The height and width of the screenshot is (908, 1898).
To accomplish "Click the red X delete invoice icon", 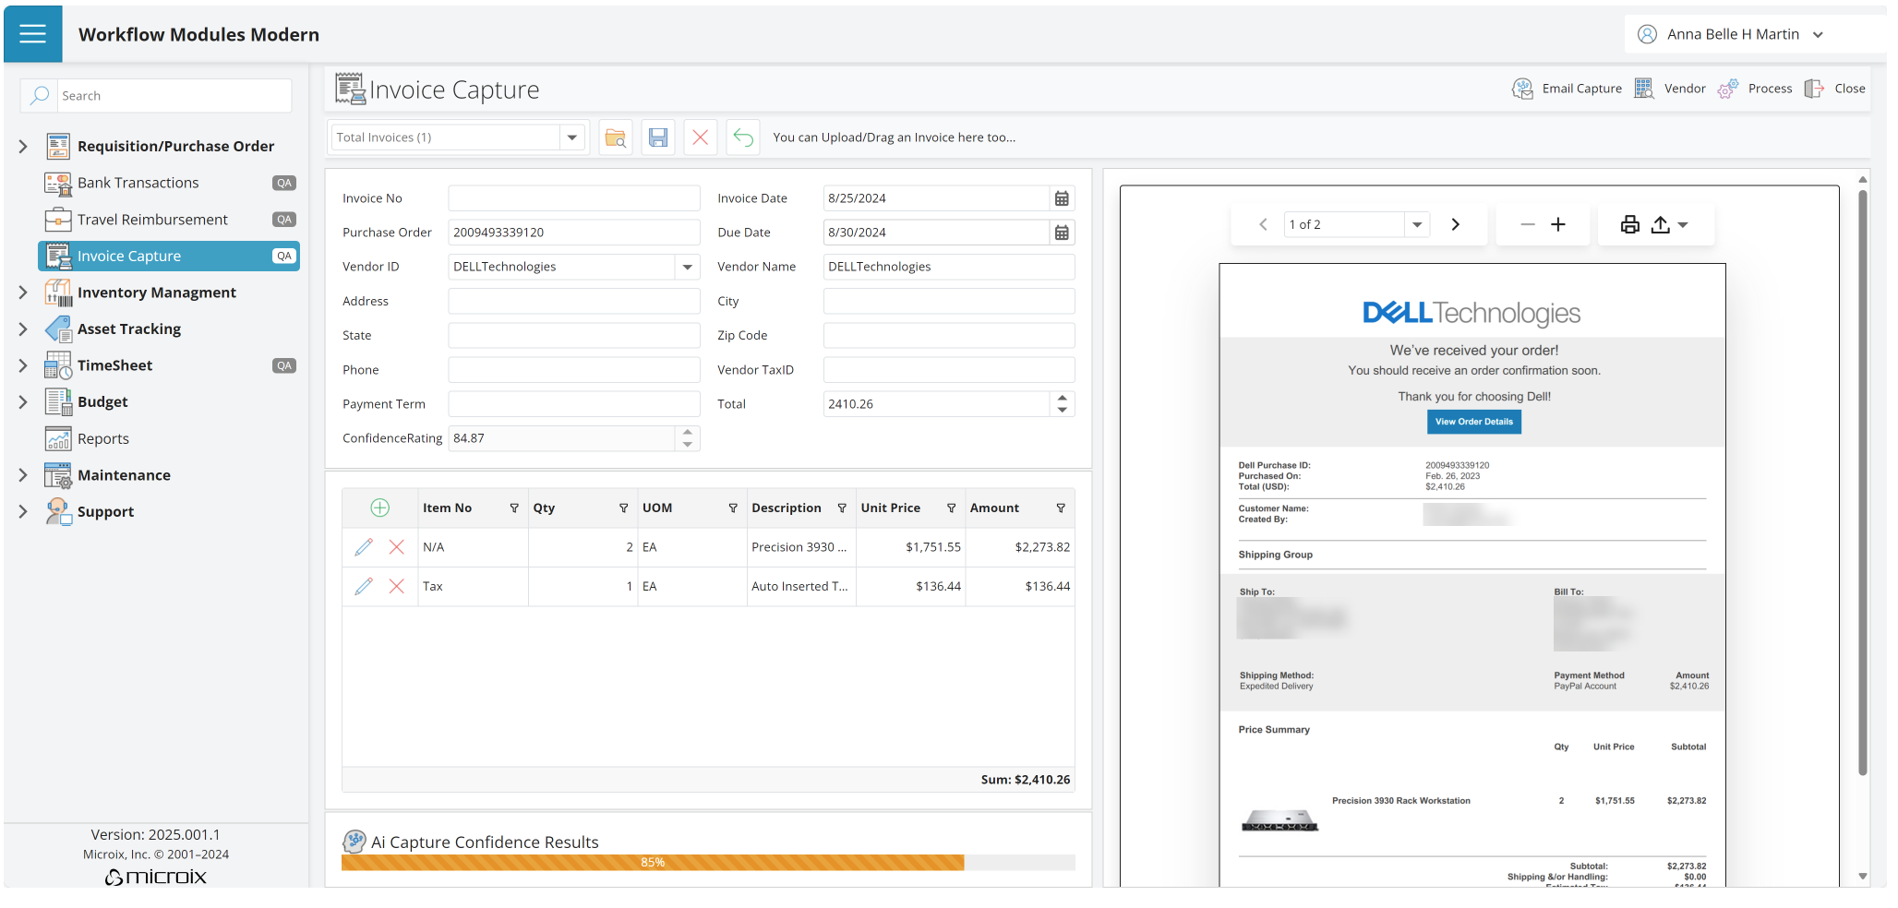I will (700, 137).
